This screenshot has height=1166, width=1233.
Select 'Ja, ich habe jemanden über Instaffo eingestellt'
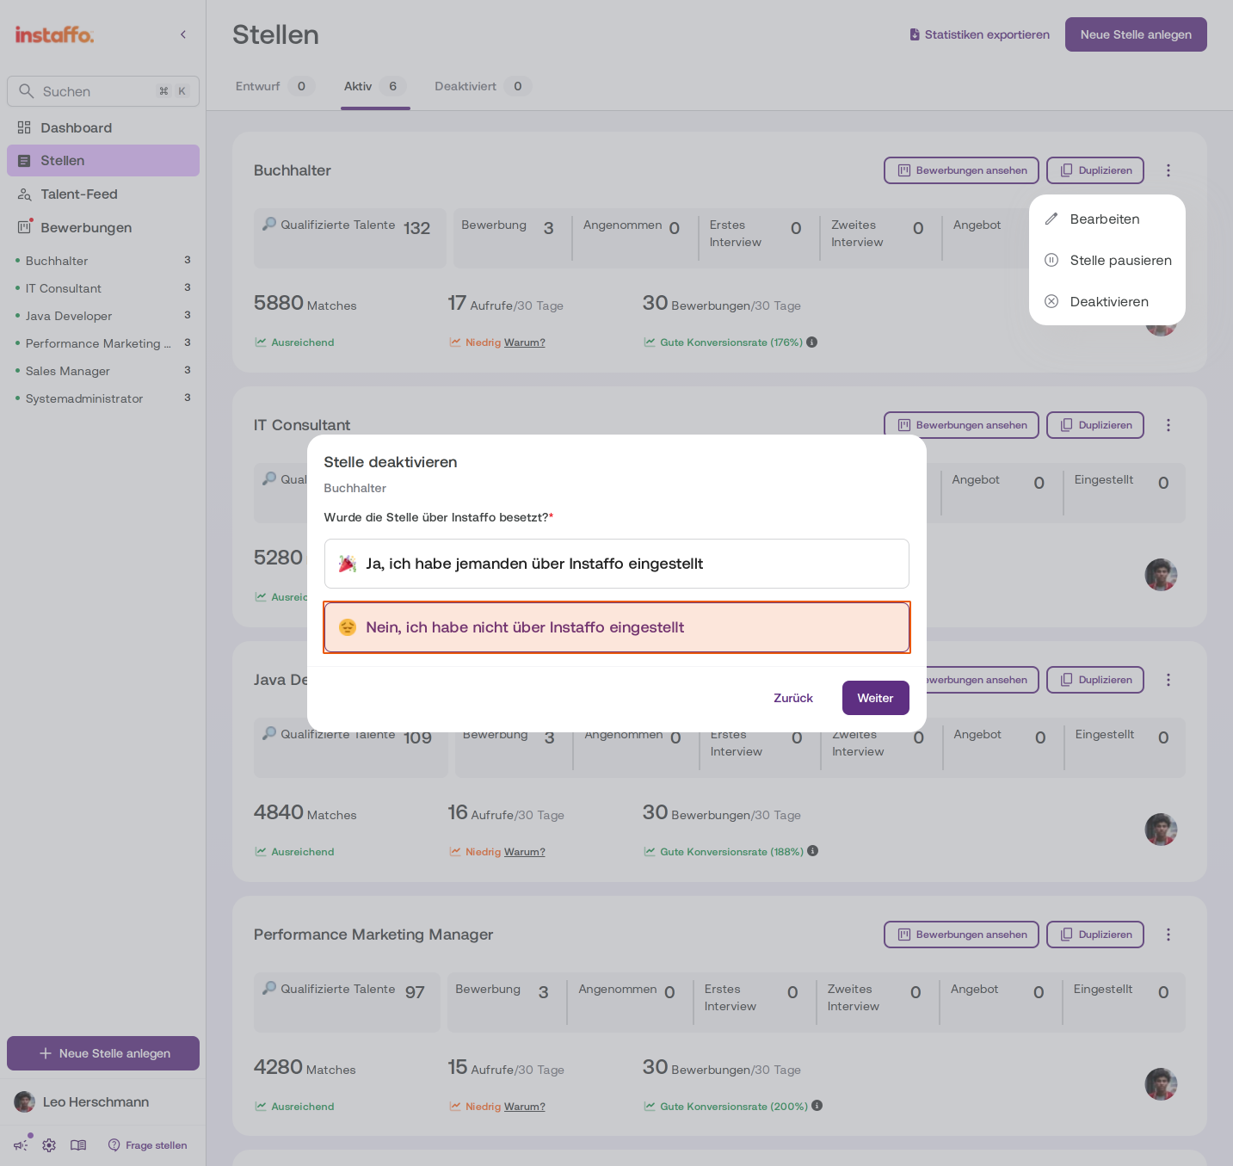[x=617, y=564]
